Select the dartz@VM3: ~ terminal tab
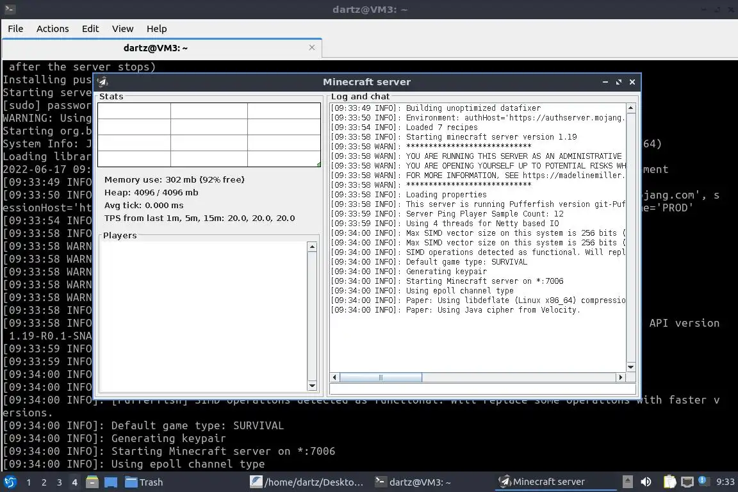The width and height of the screenshot is (738, 492). (155, 48)
